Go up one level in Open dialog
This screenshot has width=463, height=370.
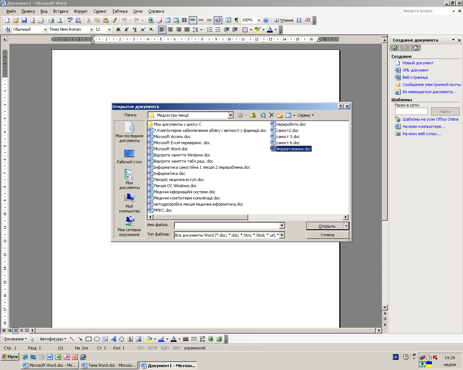coord(253,115)
